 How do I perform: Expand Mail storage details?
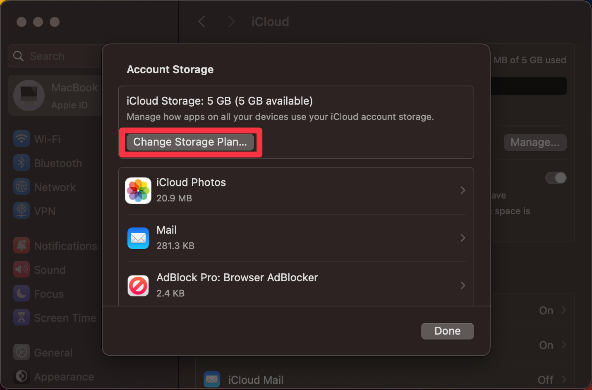pyautogui.click(x=463, y=238)
